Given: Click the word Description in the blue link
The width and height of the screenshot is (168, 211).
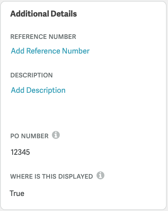Looking at the screenshot, I should 46,90.
